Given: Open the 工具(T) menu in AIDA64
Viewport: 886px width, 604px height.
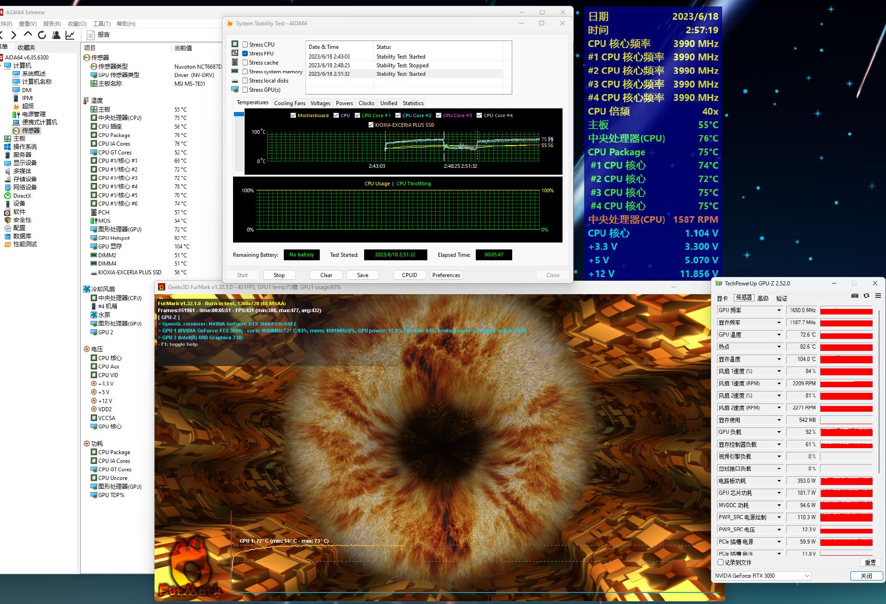Looking at the screenshot, I should [x=102, y=24].
